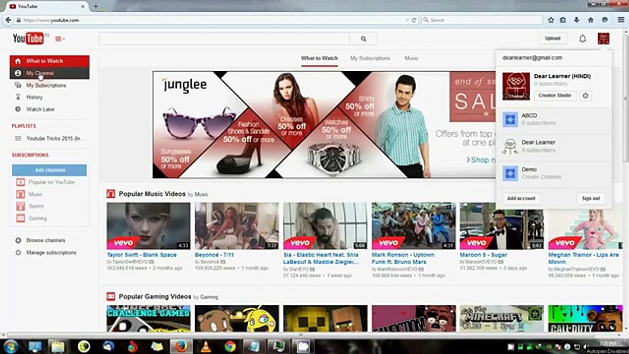Image resolution: width=629 pixels, height=354 pixels.
Task: Open Taylor Swift Blank Space thumbnail
Action: [x=148, y=226]
